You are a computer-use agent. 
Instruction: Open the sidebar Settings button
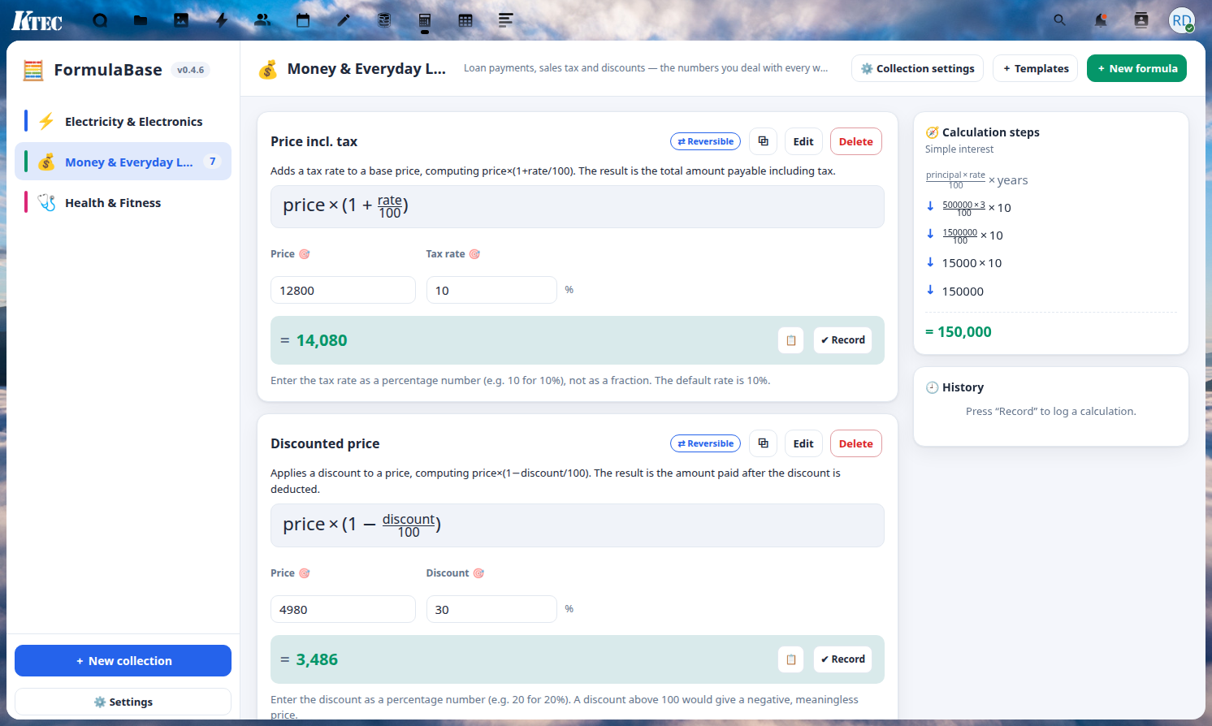[x=123, y=702]
